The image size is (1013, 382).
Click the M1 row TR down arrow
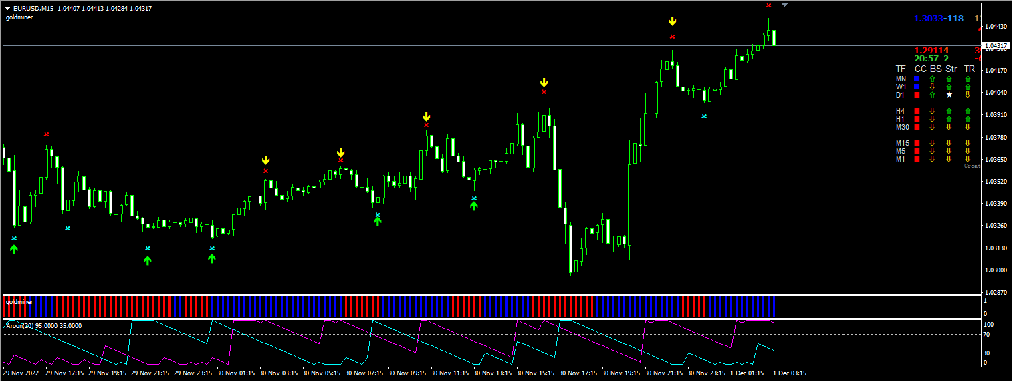click(x=968, y=159)
